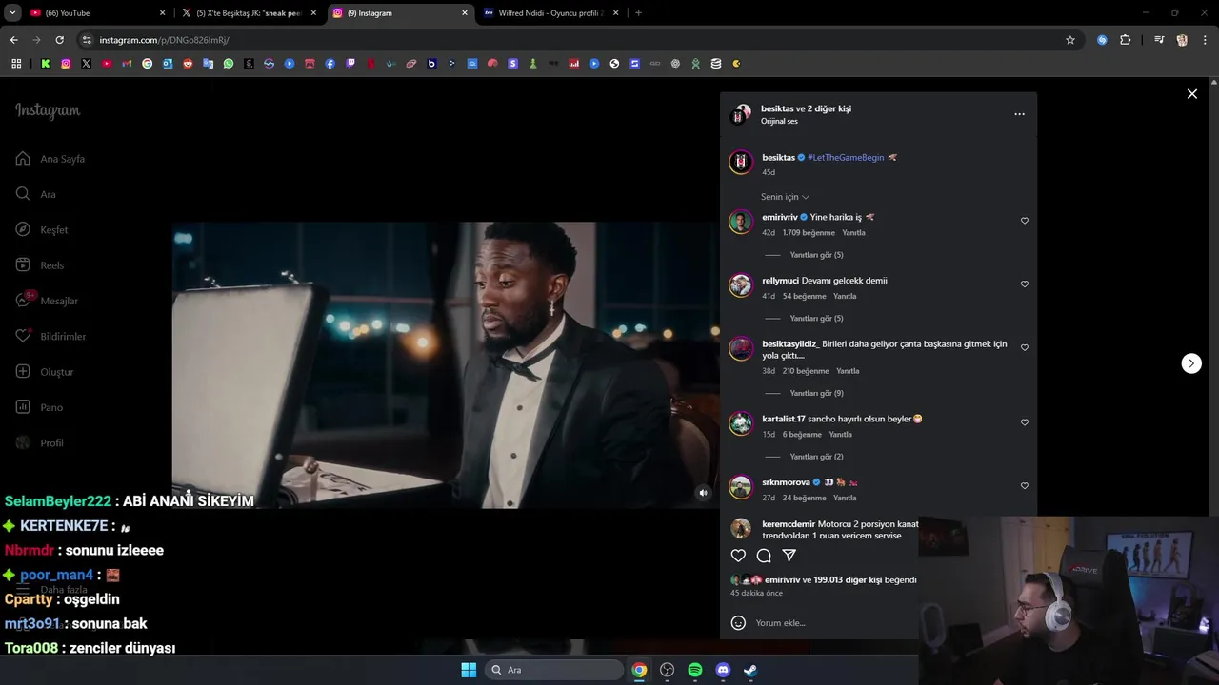1219x685 pixels.
Task: Open emoji picker in comment box
Action: tap(738, 623)
